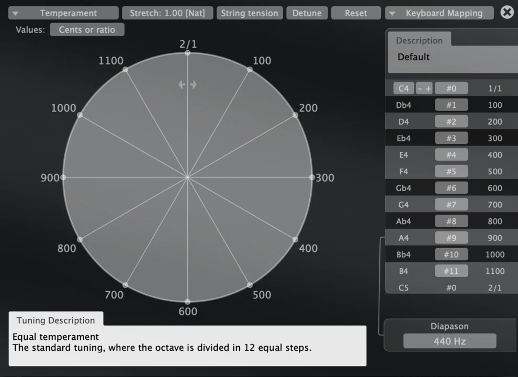Click the minus icon next to C4
Screen dimensions: 518x377
coord(420,89)
